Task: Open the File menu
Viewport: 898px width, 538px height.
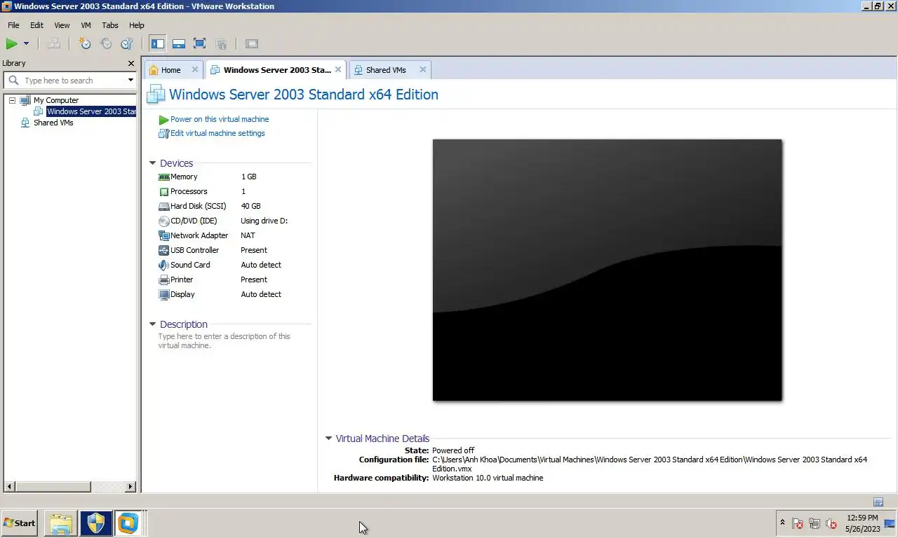Action: (x=13, y=25)
